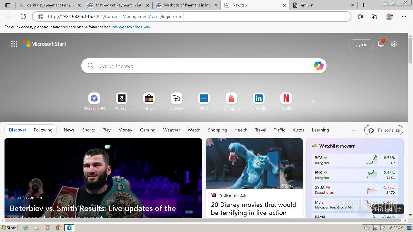Open Settings and more ellipsis menu
The height and width of the screenshot is (232, 413).
[x=404, y=16]
